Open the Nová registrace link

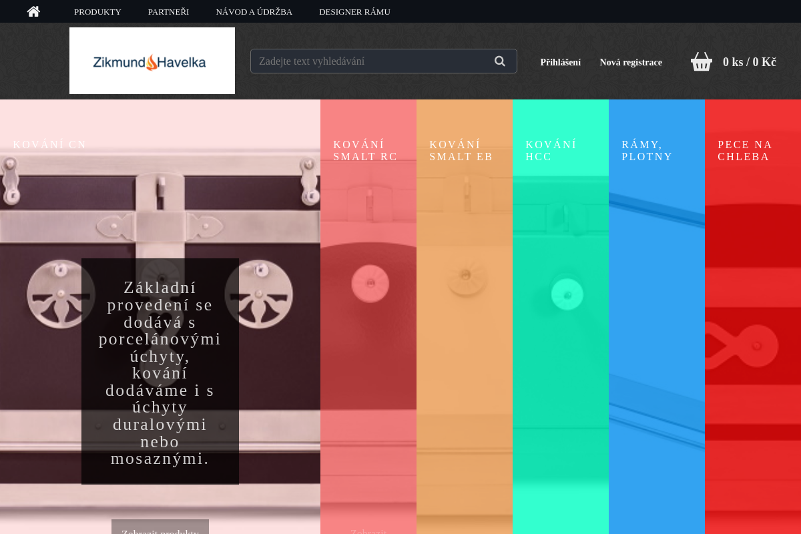630,62
